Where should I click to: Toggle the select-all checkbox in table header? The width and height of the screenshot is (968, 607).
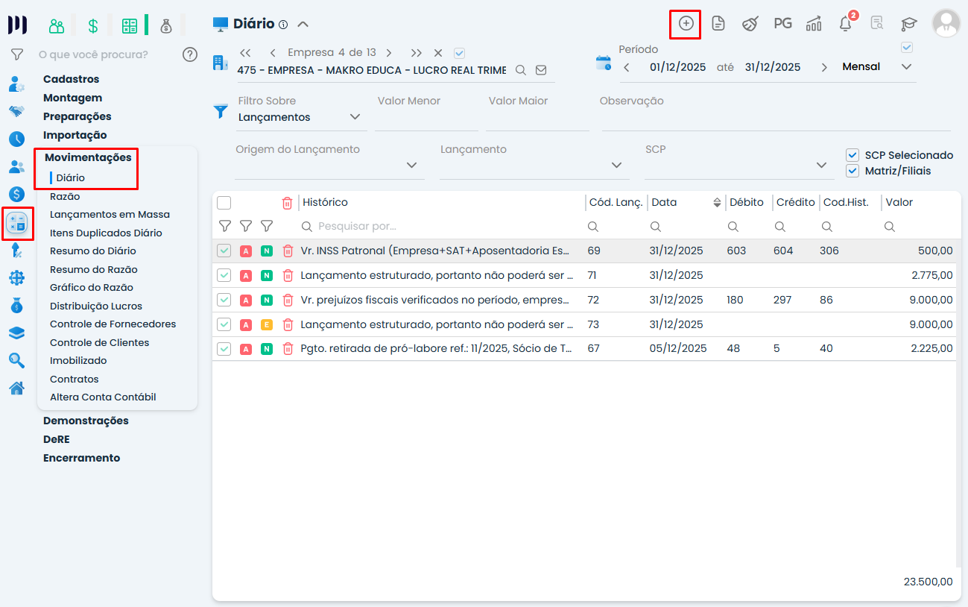224,203
